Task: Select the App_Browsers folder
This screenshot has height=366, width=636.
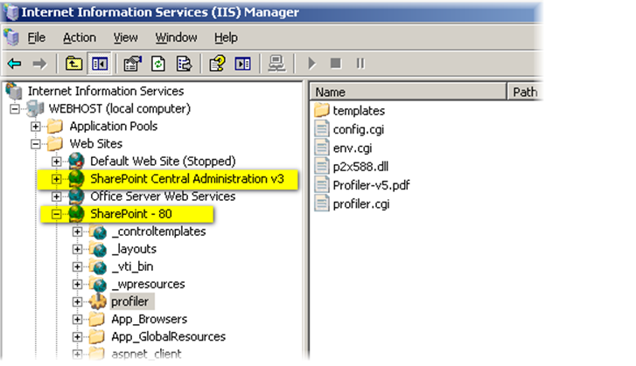Action: tap(150, 319)
